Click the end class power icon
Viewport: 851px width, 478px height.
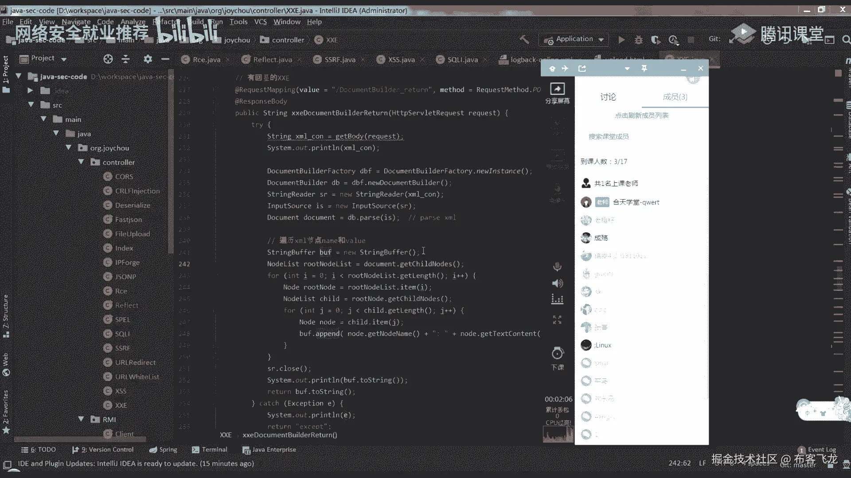[x=557, y=353]
